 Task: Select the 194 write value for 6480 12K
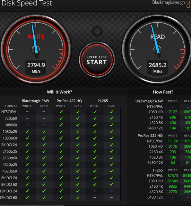[173, 128]
